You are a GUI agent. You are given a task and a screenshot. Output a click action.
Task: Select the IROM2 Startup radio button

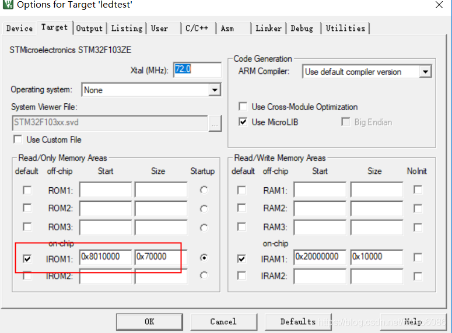point(204,276)
